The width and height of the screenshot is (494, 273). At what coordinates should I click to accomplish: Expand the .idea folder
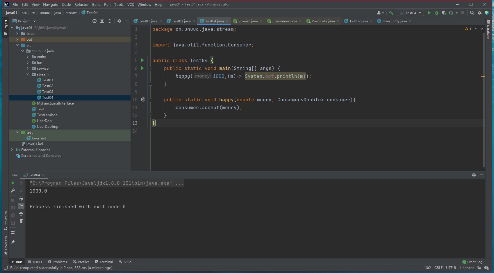pos(17,34)
